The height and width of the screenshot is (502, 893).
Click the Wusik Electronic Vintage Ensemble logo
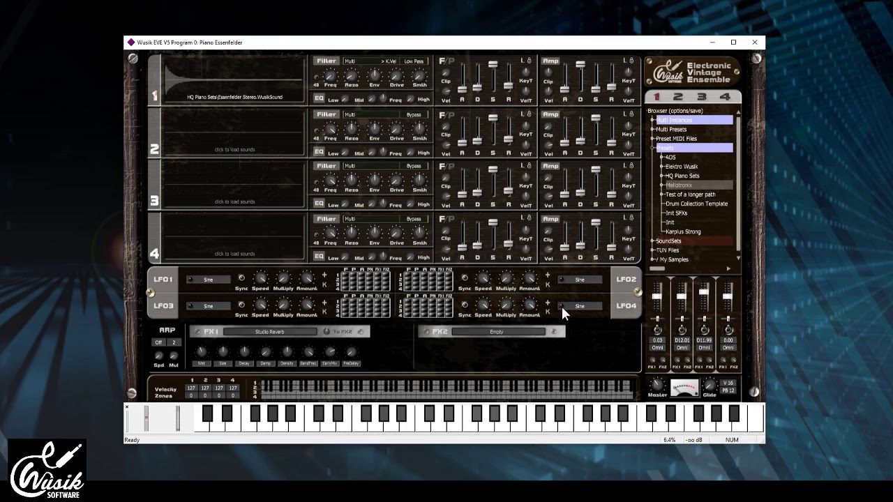point(691,73)
